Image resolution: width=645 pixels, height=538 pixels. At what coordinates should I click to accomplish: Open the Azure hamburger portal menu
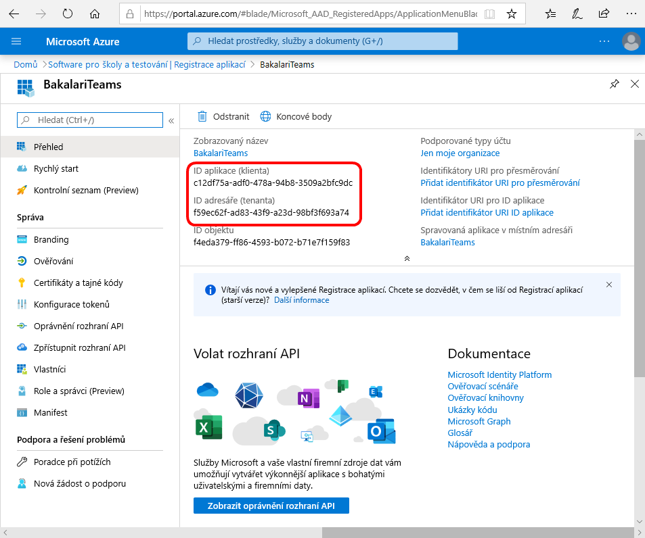[16, 41]
